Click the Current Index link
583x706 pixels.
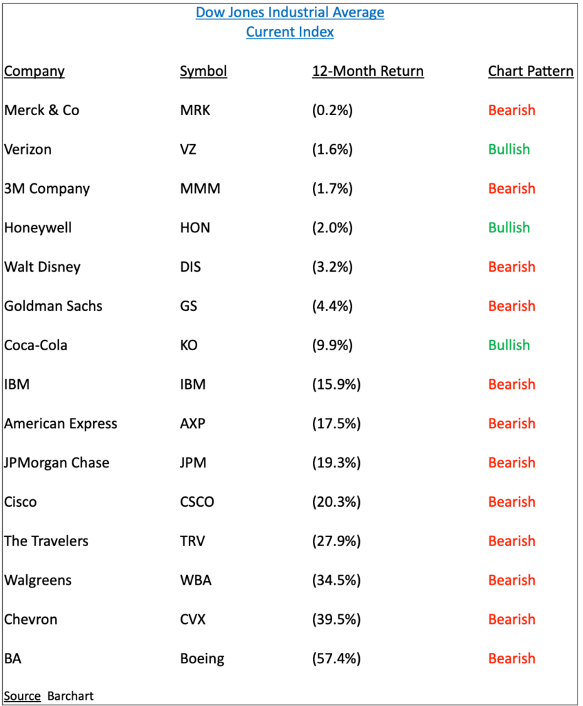(290, 32)
